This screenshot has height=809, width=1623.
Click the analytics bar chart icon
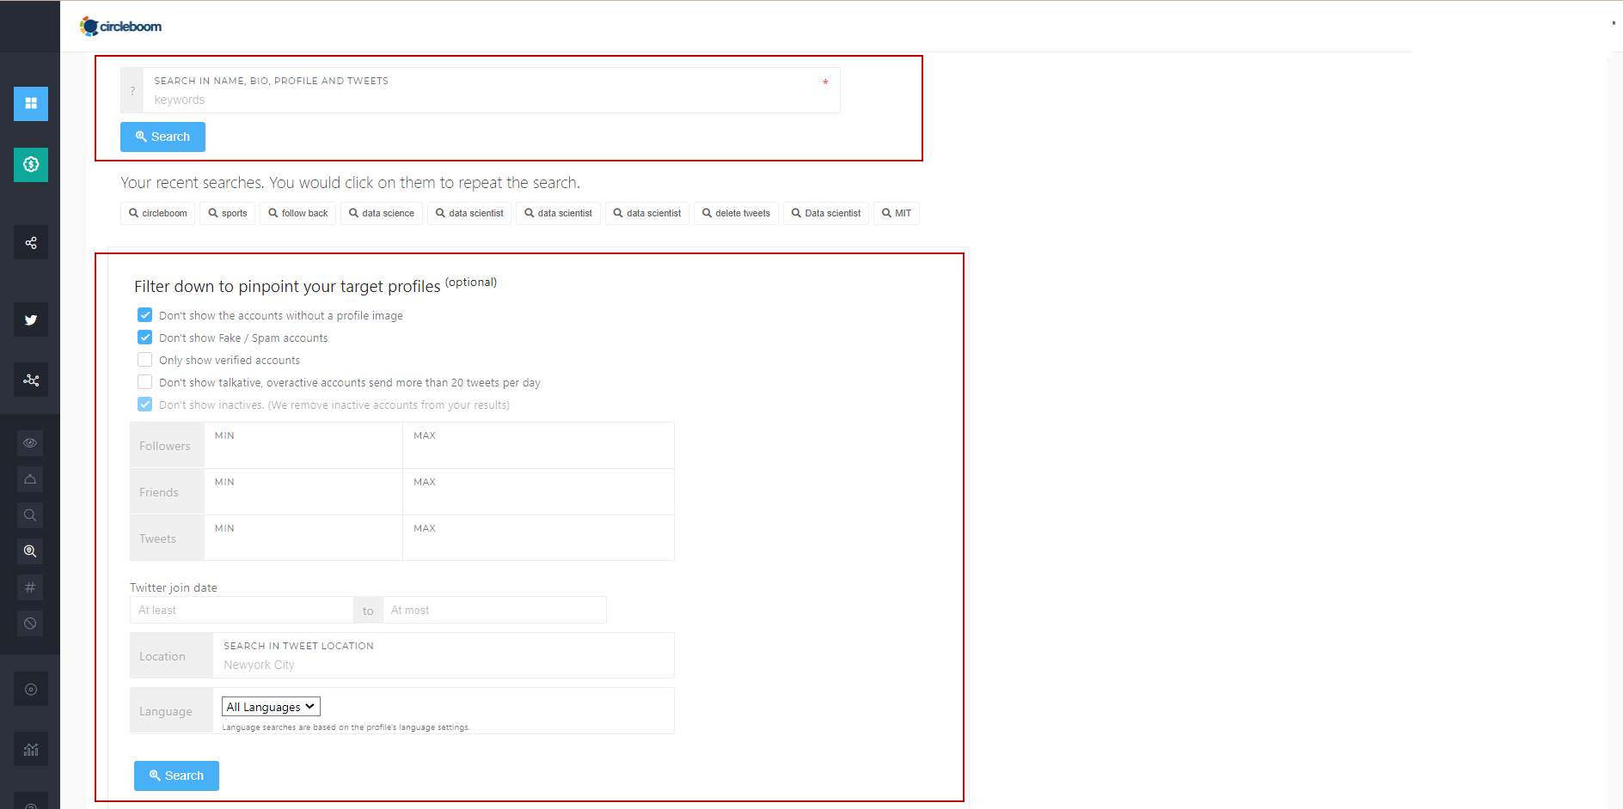click(31, 748)
